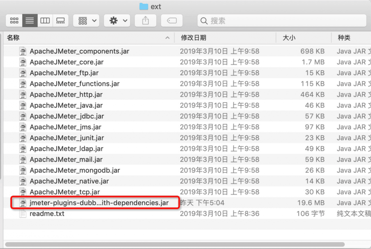
Task: Click the edit tags button
Action: 172,20
